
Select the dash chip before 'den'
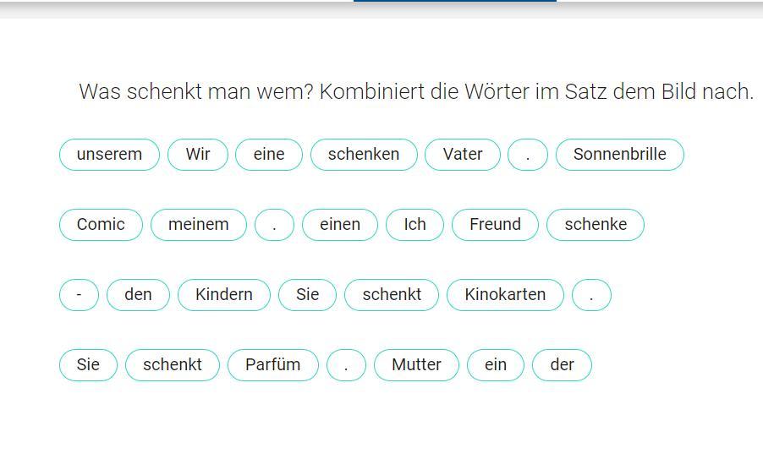pos(79,295)
